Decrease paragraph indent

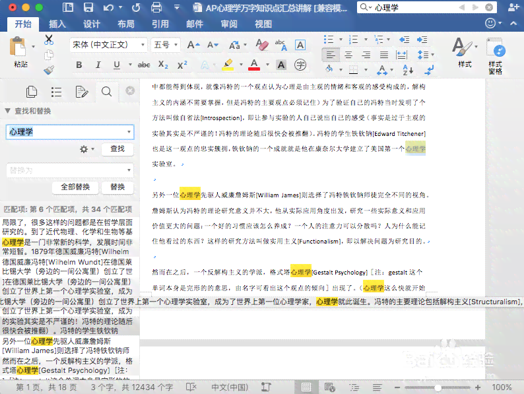(x=405, y=40)
